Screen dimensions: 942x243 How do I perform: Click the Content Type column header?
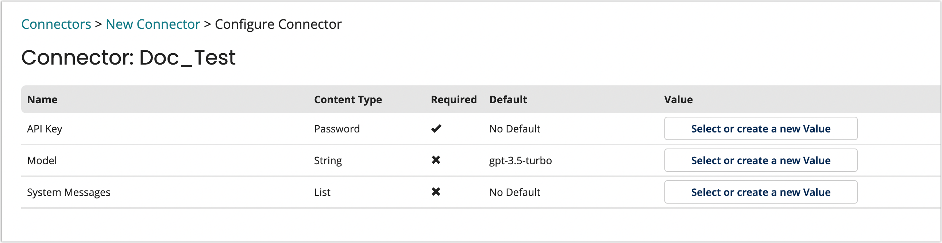point(348,100)
